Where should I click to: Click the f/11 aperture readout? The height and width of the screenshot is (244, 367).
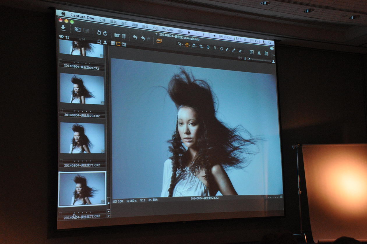pos(142,201)
